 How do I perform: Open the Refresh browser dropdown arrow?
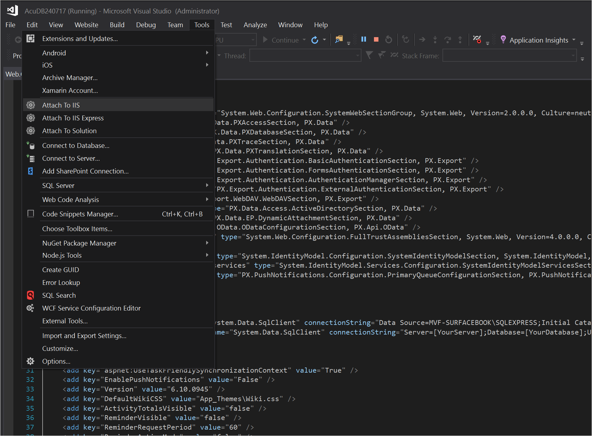point(324,40)
